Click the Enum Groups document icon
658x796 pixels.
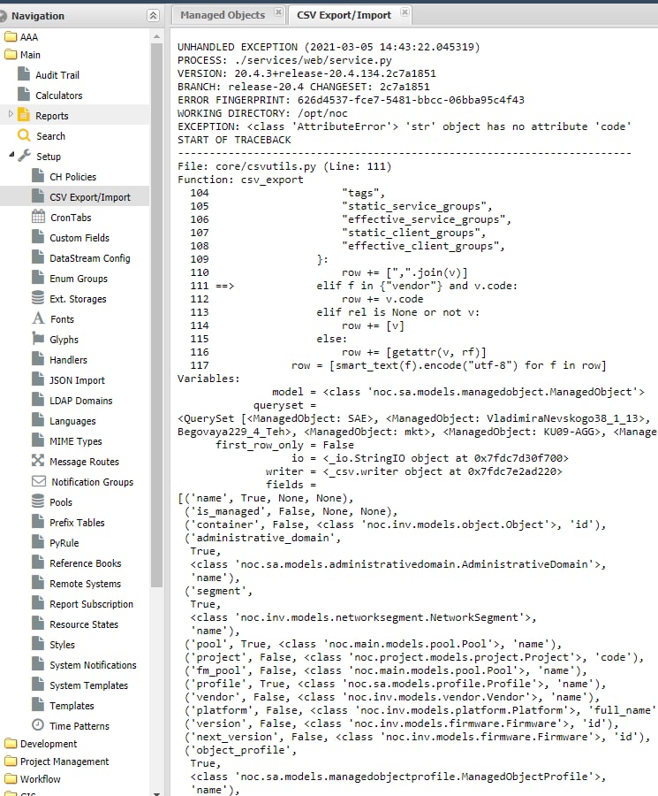coord(38,278)
